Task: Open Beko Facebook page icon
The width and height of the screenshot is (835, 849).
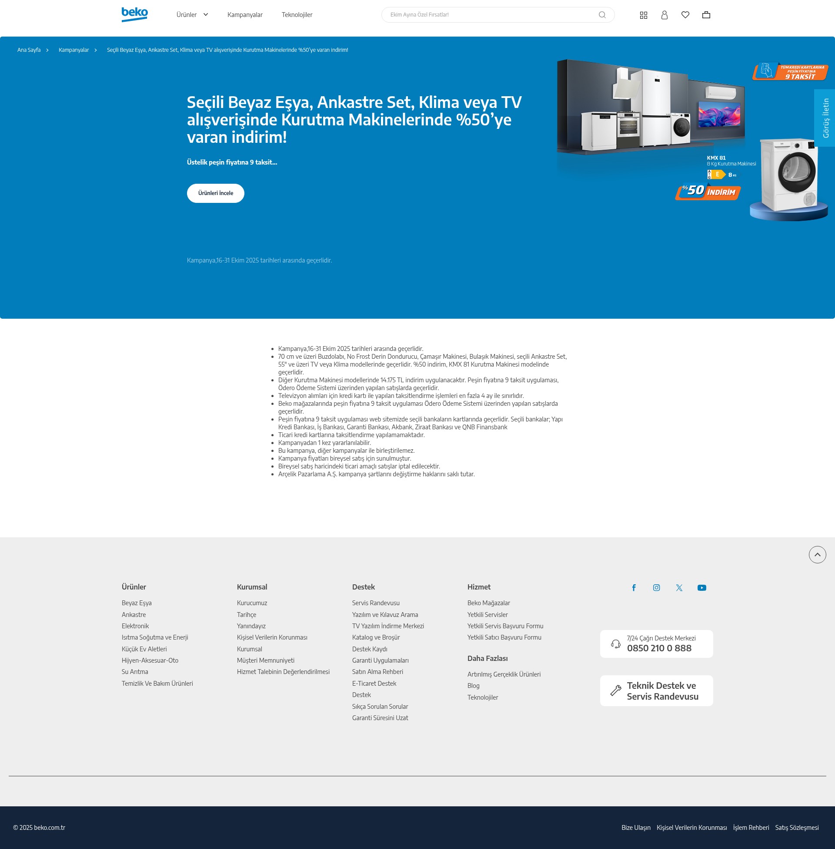Action: coord(634,588)
